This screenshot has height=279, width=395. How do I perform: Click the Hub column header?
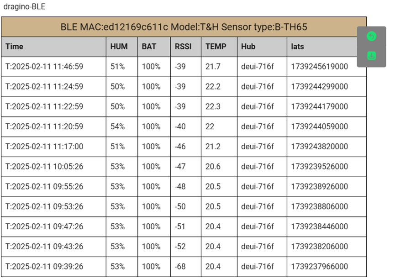coord(248,46)
